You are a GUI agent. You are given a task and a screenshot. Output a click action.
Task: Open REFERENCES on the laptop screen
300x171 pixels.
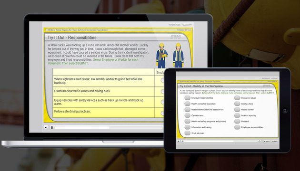coord(174,25)
